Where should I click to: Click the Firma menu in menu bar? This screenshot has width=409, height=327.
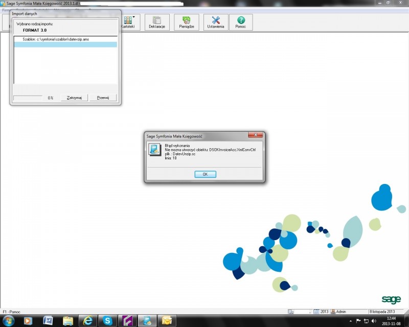click(7, 10)
